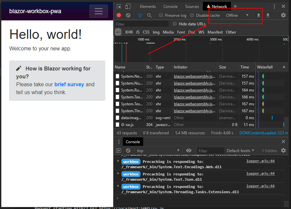Viewport: 291px width, 209px height.
Task: Switch to the Console tab
Action: [170, 7]
